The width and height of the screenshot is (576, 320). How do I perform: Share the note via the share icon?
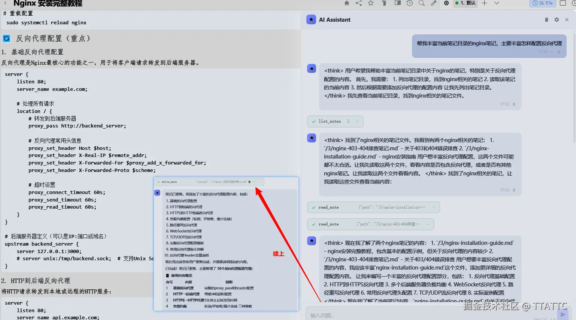coord(359,3)
